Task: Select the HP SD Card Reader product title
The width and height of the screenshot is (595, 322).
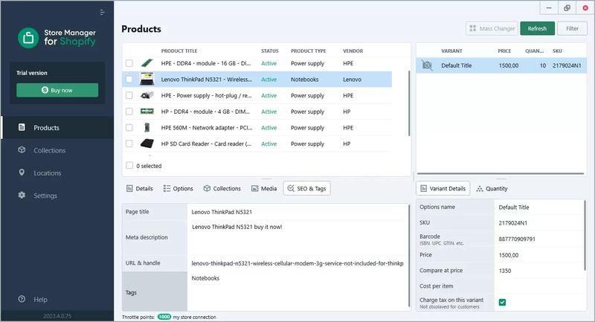Action: (206, 144)
